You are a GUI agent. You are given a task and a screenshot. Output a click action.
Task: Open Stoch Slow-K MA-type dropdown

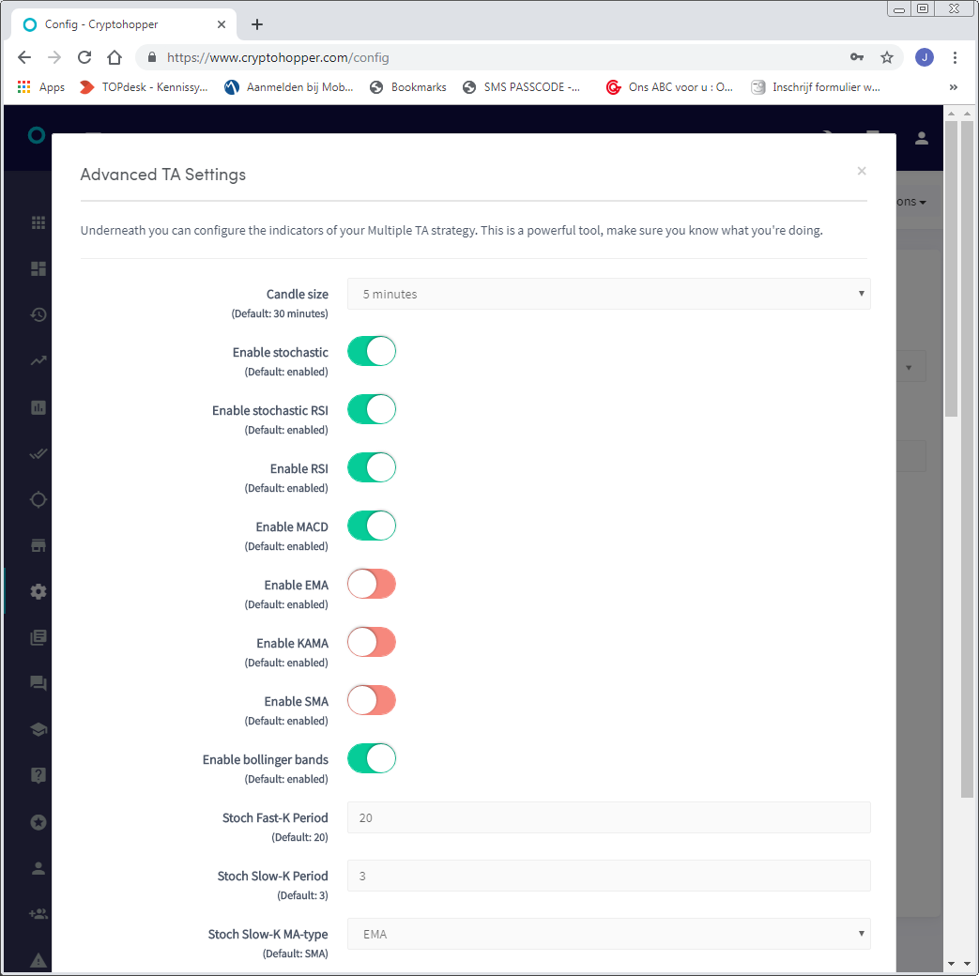(609, 934)
